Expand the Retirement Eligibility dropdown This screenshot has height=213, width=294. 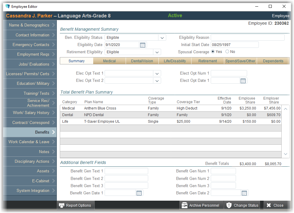(x=157, y=52)
